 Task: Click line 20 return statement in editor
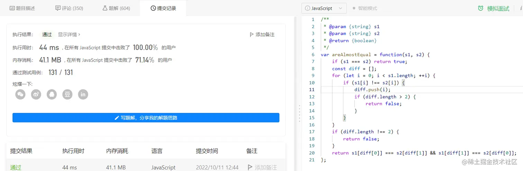pos(424,153)
